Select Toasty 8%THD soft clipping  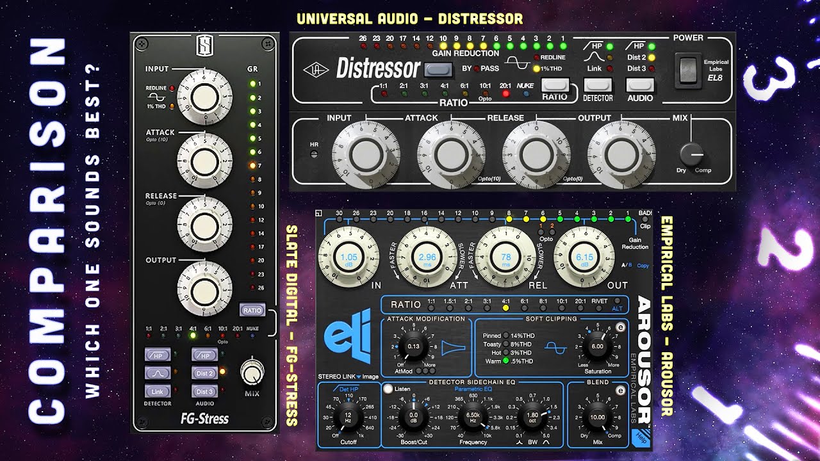point(506,344)
